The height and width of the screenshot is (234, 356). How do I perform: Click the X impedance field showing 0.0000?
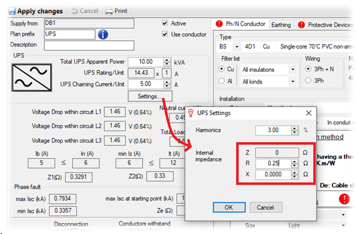[273, 175]
